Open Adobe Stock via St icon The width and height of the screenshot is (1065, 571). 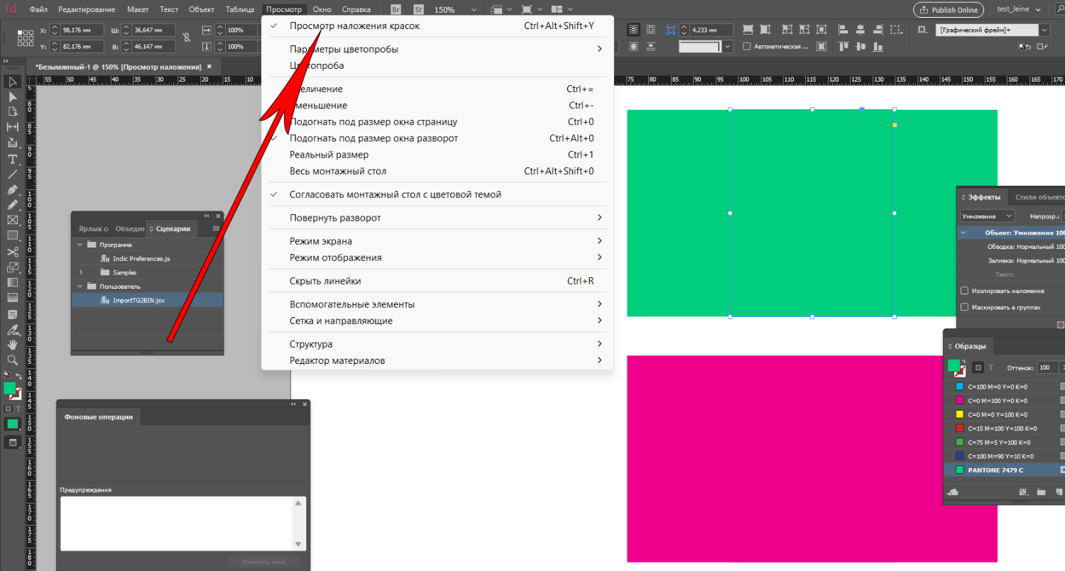click(x=419, y=10)
